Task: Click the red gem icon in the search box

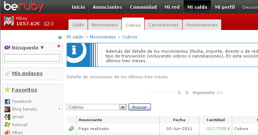Action: pyautogui.click(x=59, y=46)
